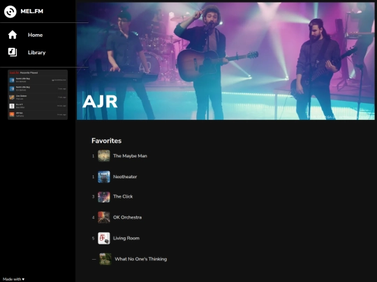Image resolution: width=377 pixels, height=282 pixels.
Task: Click the dash before What No One's Thinking
Action: tap(94, 259)
